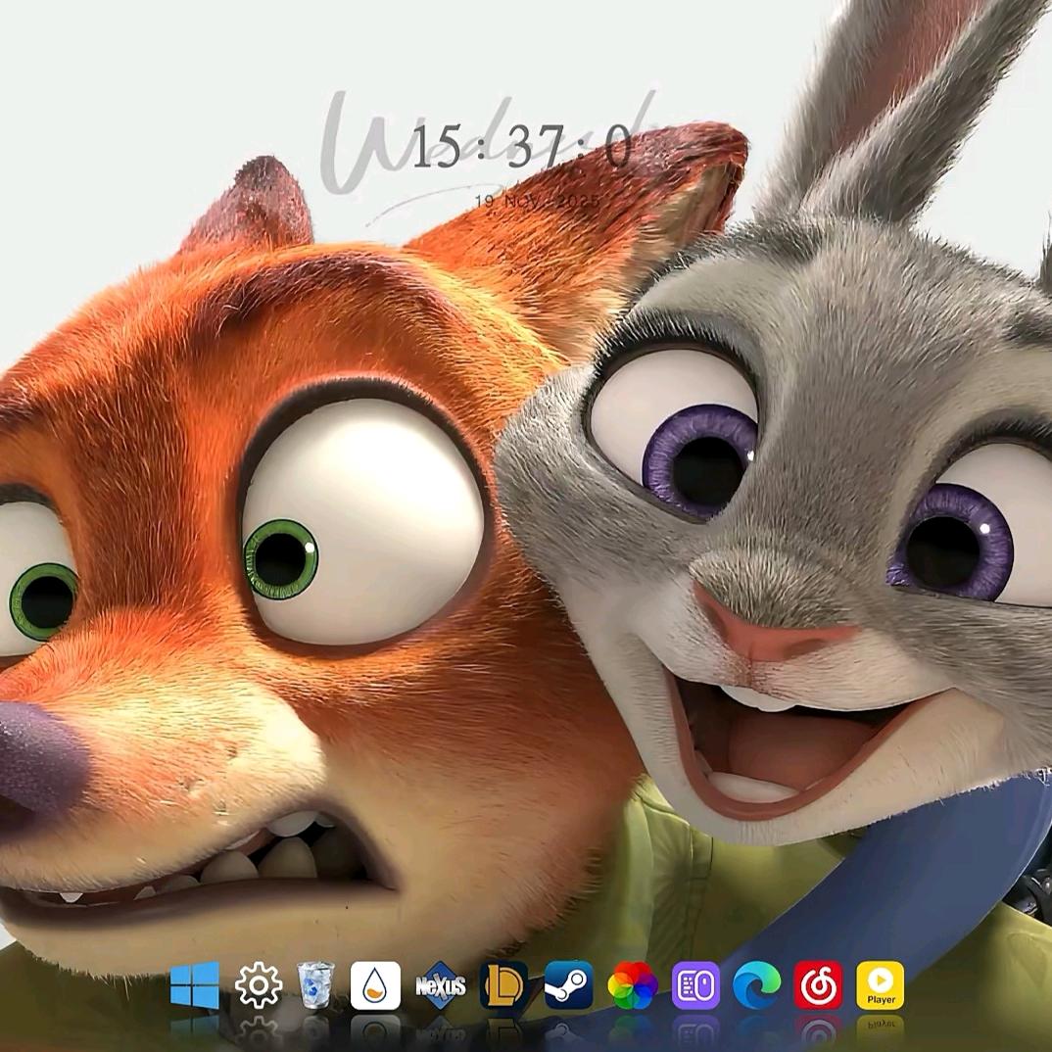Open the purple keyboard-mouse app icon
The image size is (1052, 1052).
695,985
